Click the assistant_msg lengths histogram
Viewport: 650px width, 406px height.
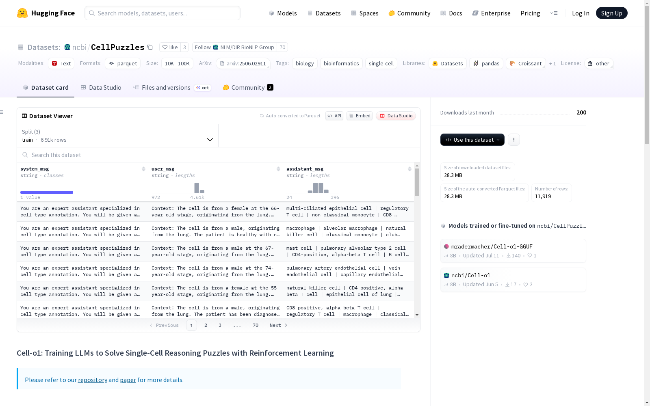click(313, 188)
